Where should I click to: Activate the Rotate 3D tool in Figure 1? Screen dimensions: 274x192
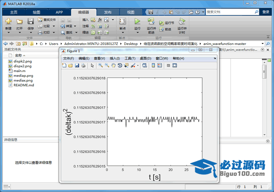(120, 65)
